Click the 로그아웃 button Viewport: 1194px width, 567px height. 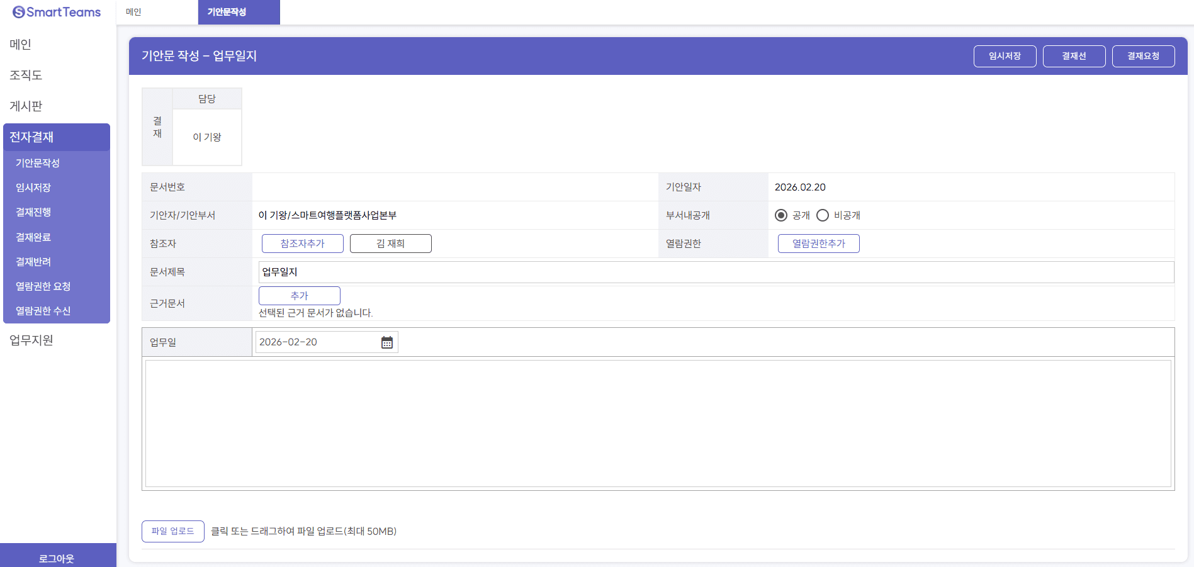point(57,558)
